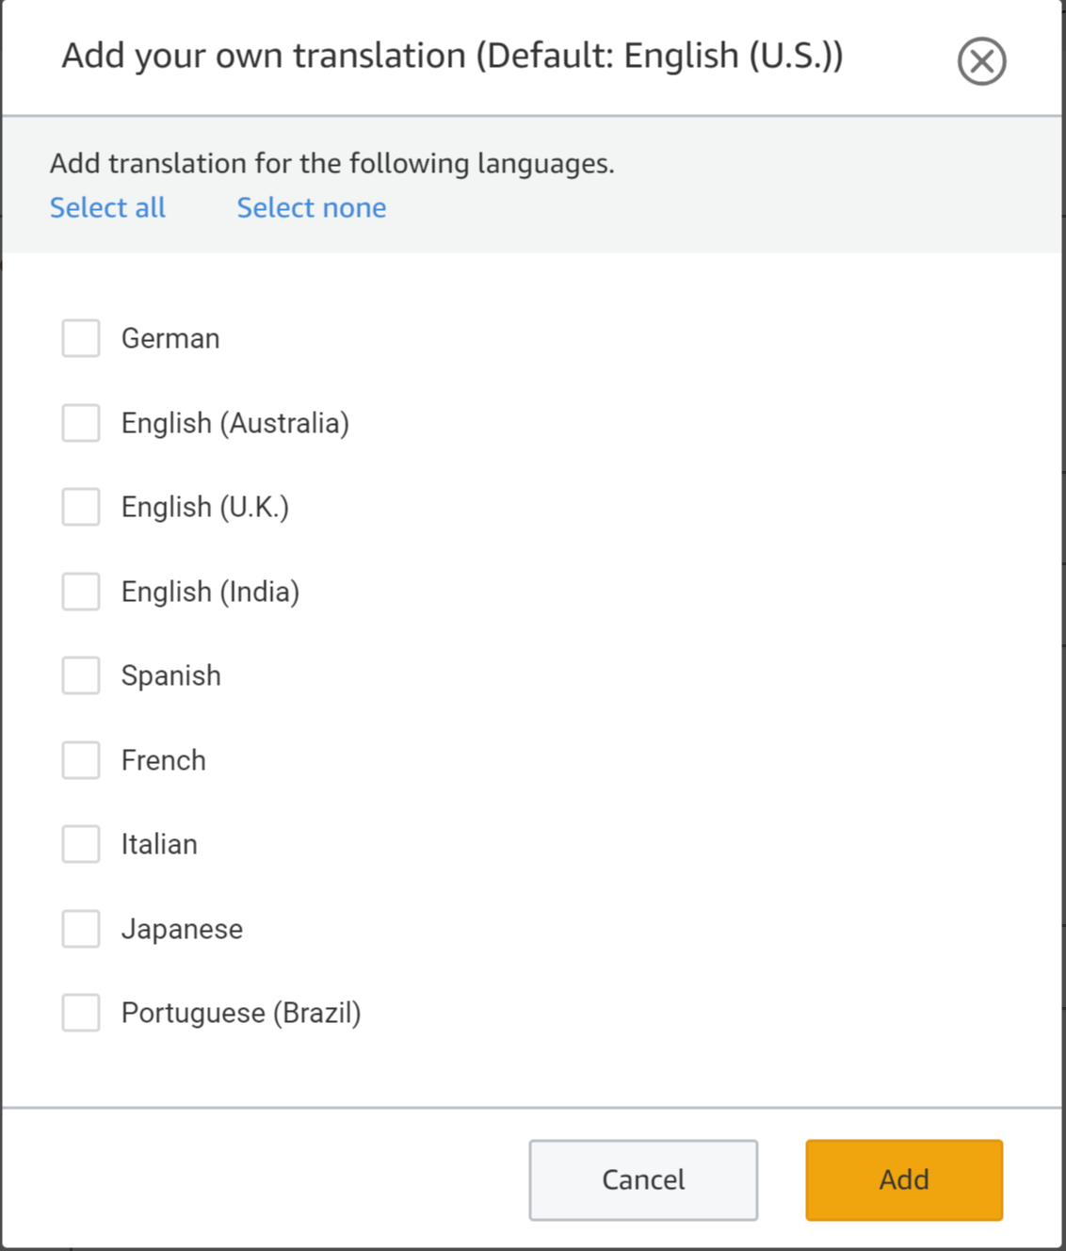Screen dimensions: 1066x1251
Task: Tick the Japanese checkbox
Action: (x=81, y=929)
